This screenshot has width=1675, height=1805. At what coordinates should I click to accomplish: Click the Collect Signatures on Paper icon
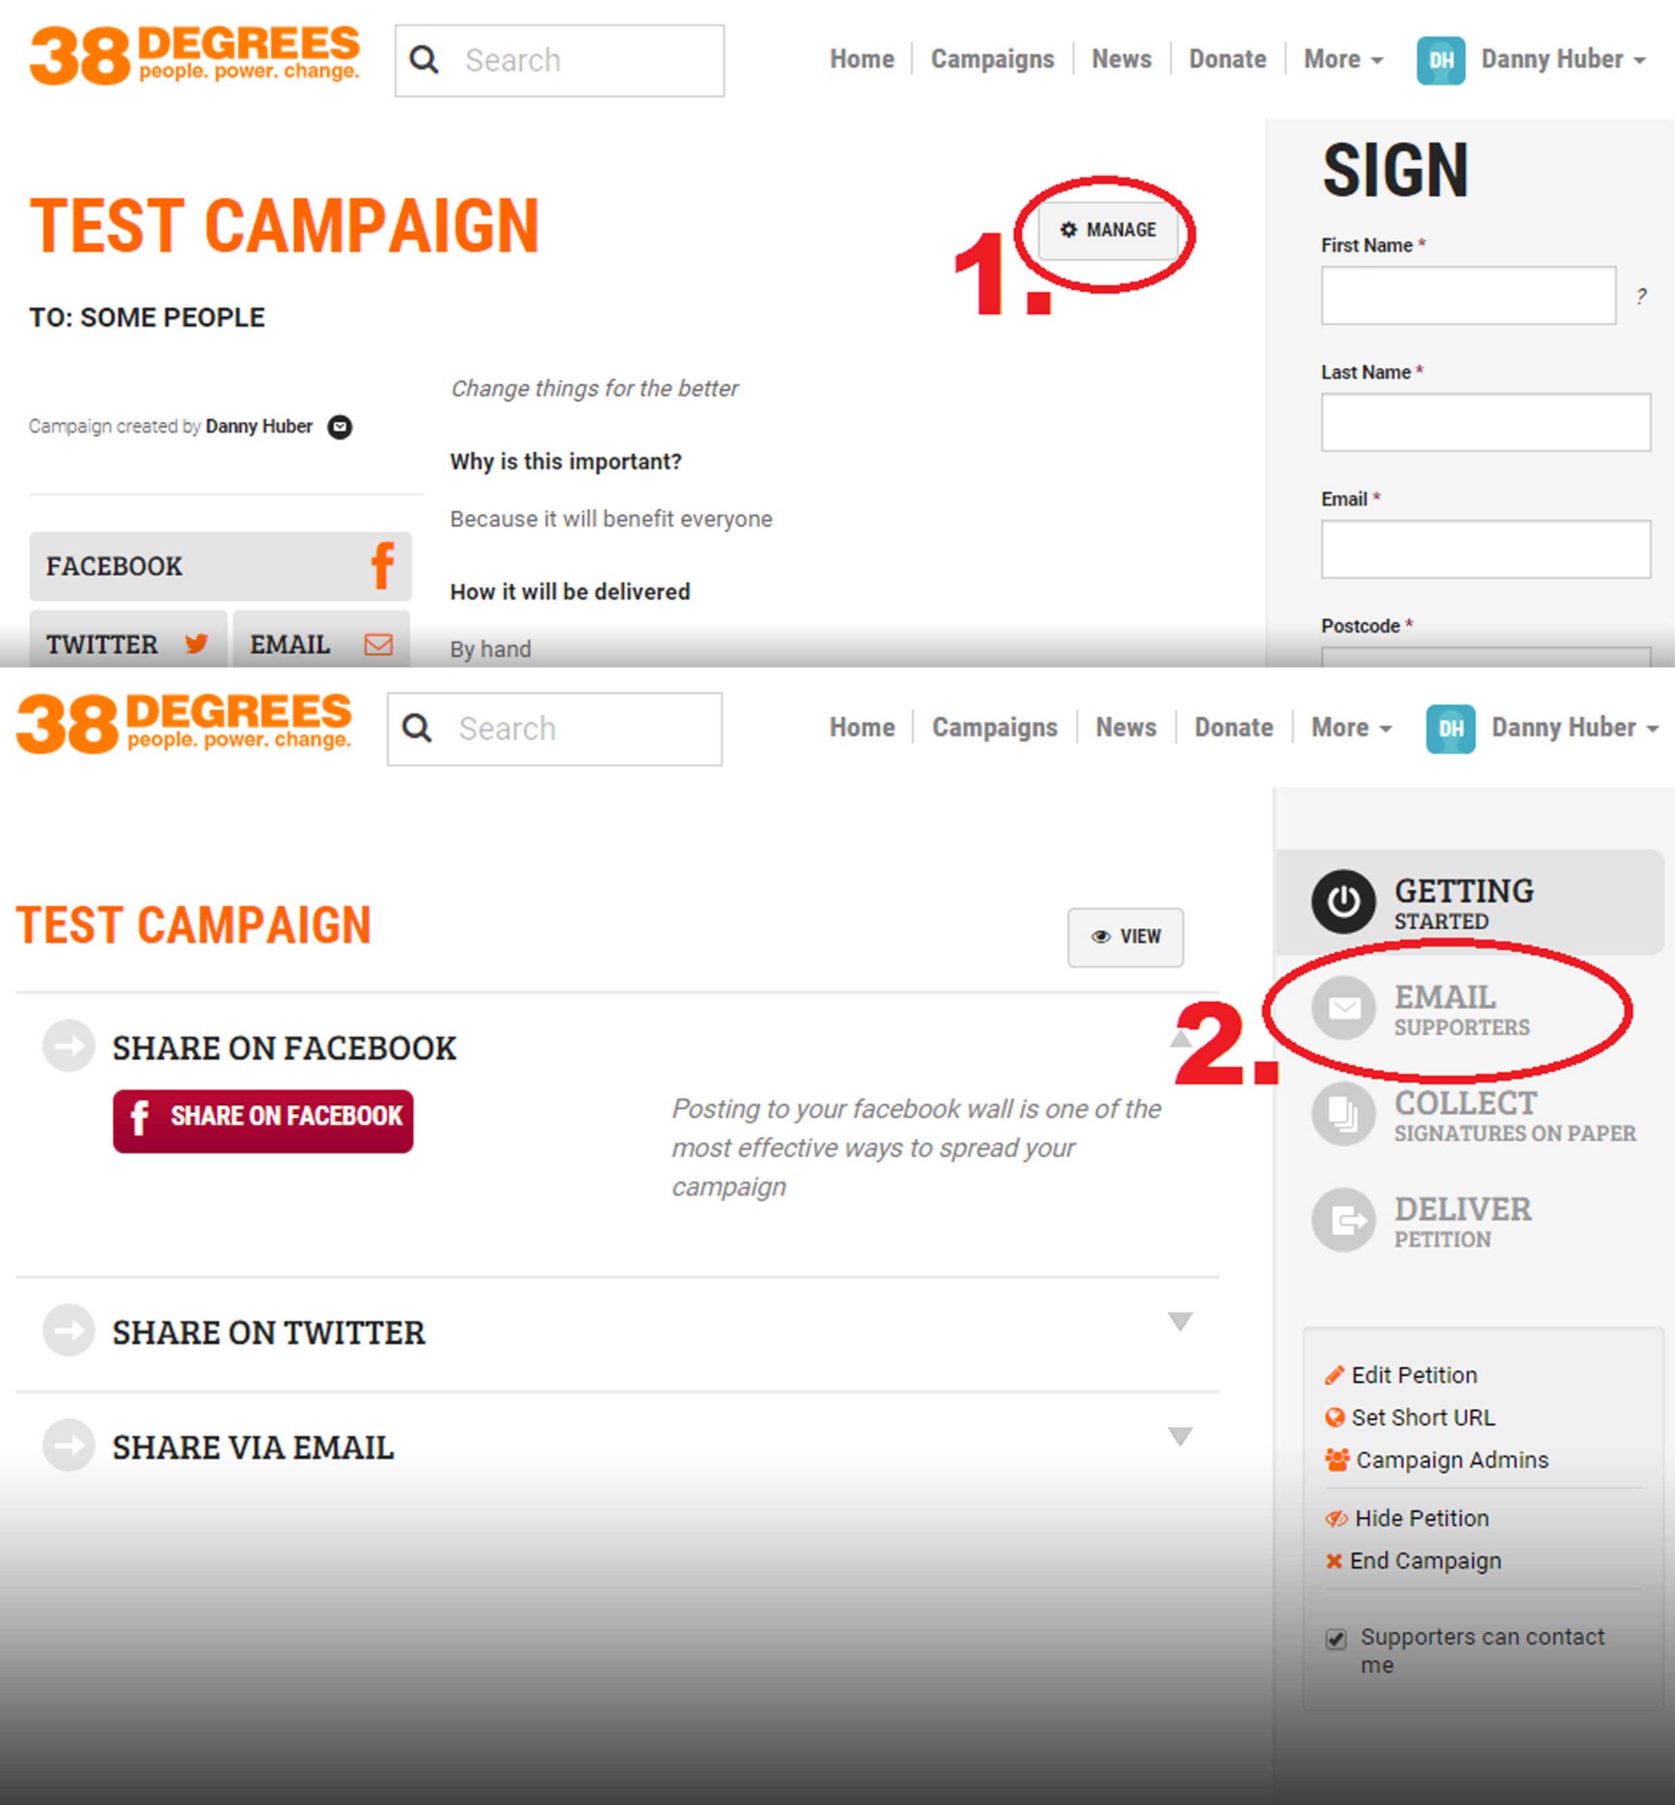point(1343,1113)
